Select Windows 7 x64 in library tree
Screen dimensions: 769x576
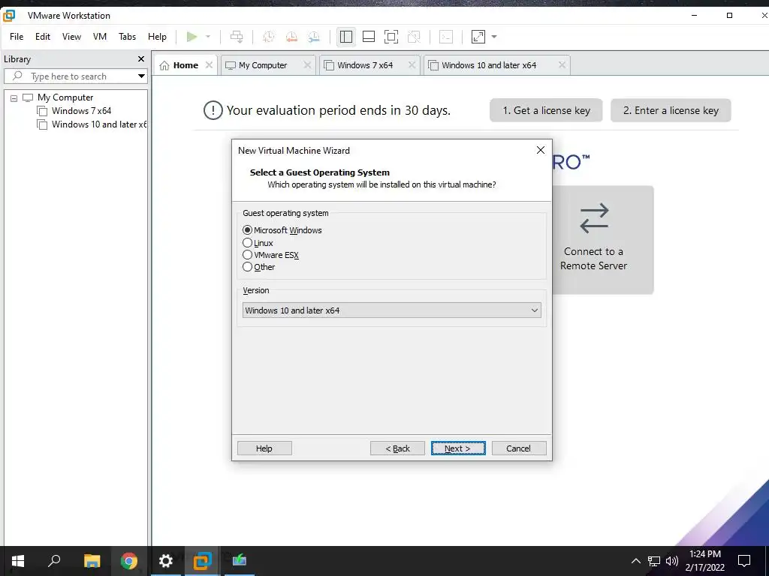(x=81, y=111)
